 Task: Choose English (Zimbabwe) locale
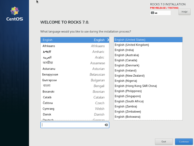click(x=148, y=112)
